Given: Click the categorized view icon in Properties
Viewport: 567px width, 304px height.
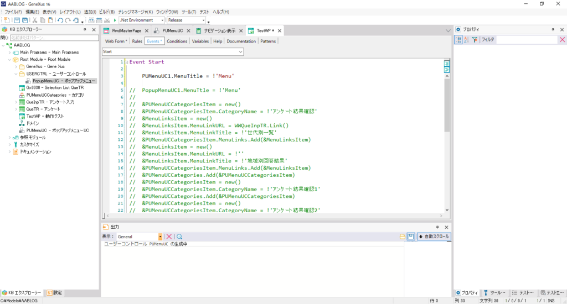Looking at the screenshot, I should pos(458,40).
